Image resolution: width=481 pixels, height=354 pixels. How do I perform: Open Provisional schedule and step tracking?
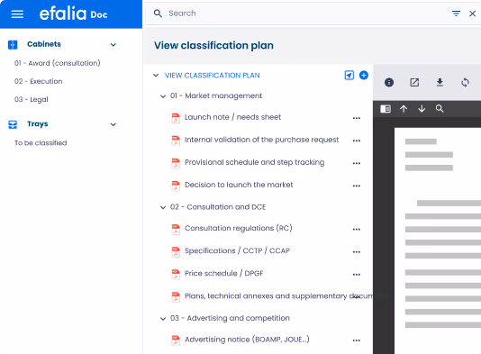[x=255, y=162]
